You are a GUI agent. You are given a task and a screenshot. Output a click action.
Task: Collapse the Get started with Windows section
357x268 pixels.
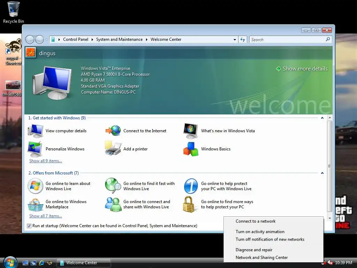(x=322, y=118)
